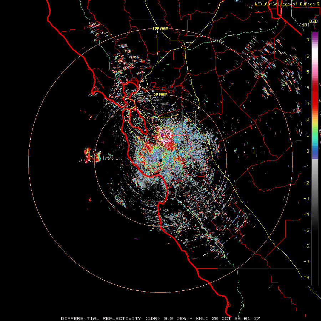Select the 1 tick on the color scale
321x321 pixels.
click(308, 135)
